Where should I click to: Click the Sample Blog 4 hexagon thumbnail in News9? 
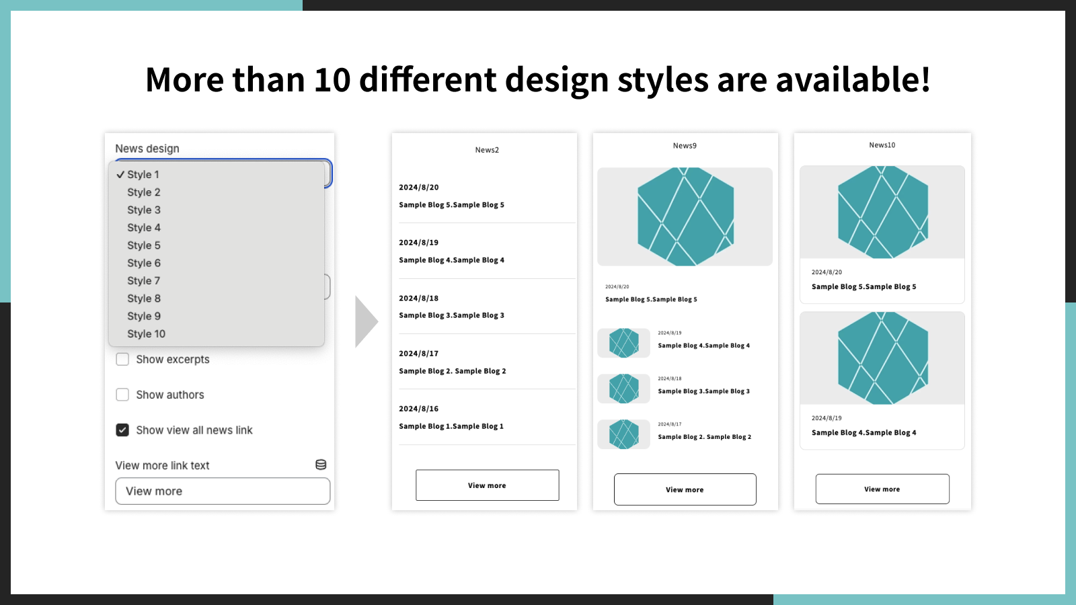click(623, 343)
